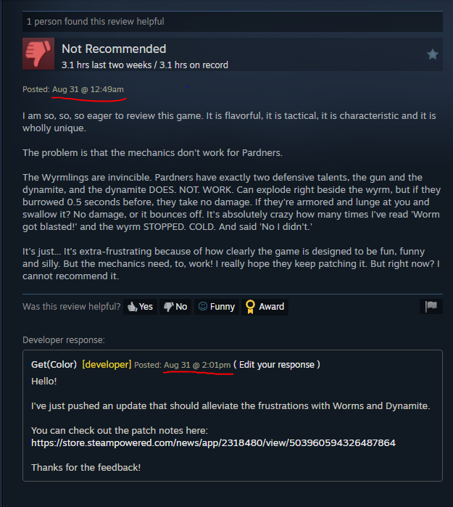Viewport: 453px width, 507px height.
Task: Vote Yes that review was helpful
Action: coord(140,307)
